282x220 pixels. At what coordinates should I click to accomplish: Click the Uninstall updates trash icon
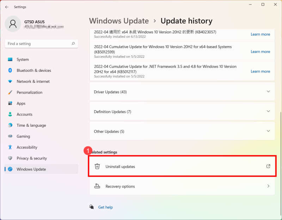tap(97, 166)
